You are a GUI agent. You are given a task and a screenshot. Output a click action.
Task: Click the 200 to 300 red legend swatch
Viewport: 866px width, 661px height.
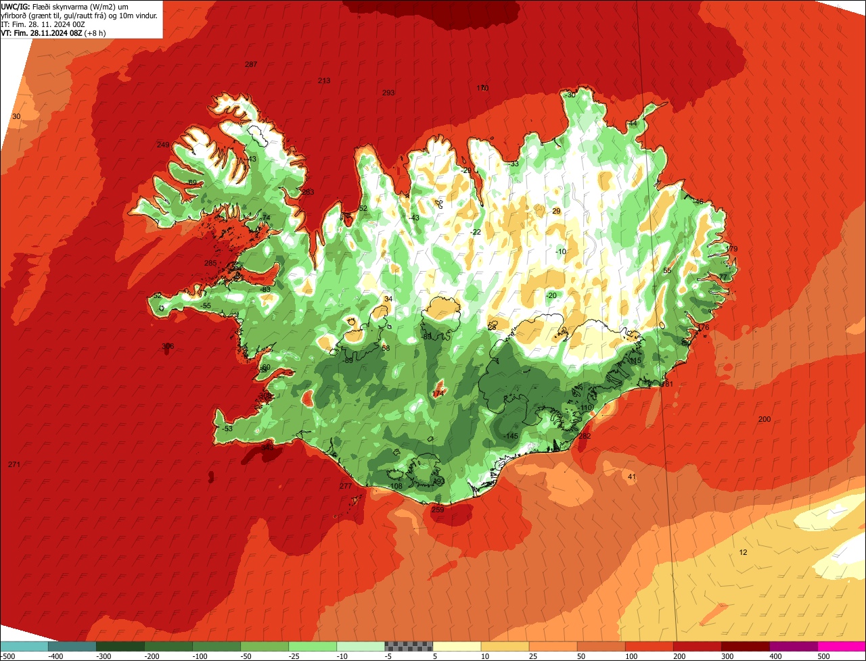tap(697, 646)
